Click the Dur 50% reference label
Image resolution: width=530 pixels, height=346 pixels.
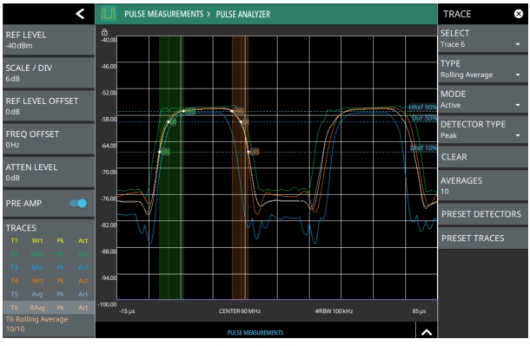click(424, 118)
